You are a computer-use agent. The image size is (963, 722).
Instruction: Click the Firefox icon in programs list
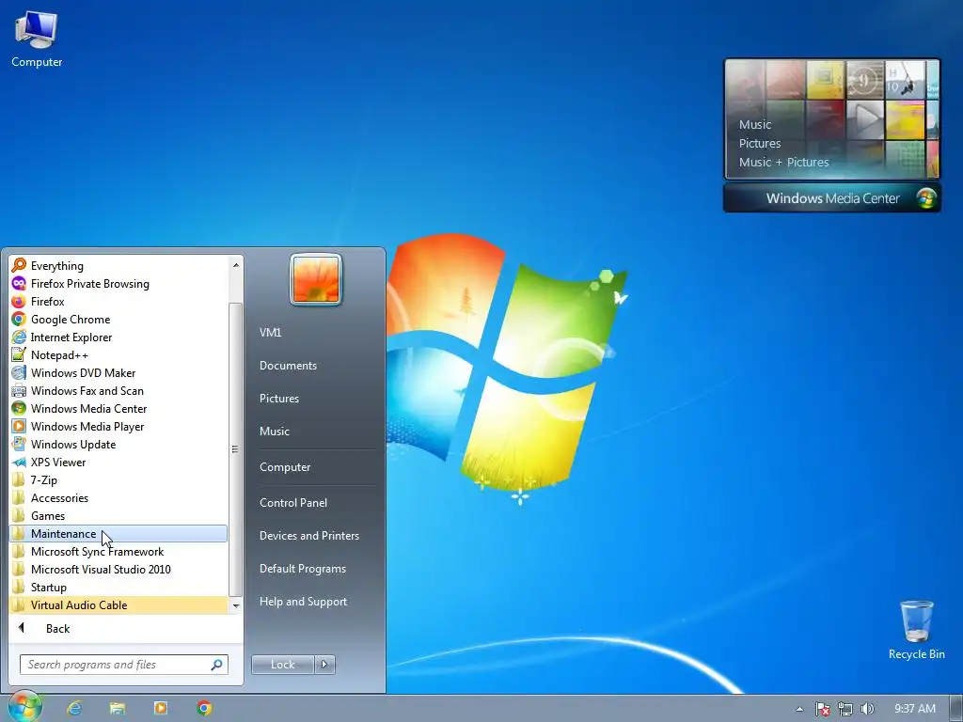19,301
